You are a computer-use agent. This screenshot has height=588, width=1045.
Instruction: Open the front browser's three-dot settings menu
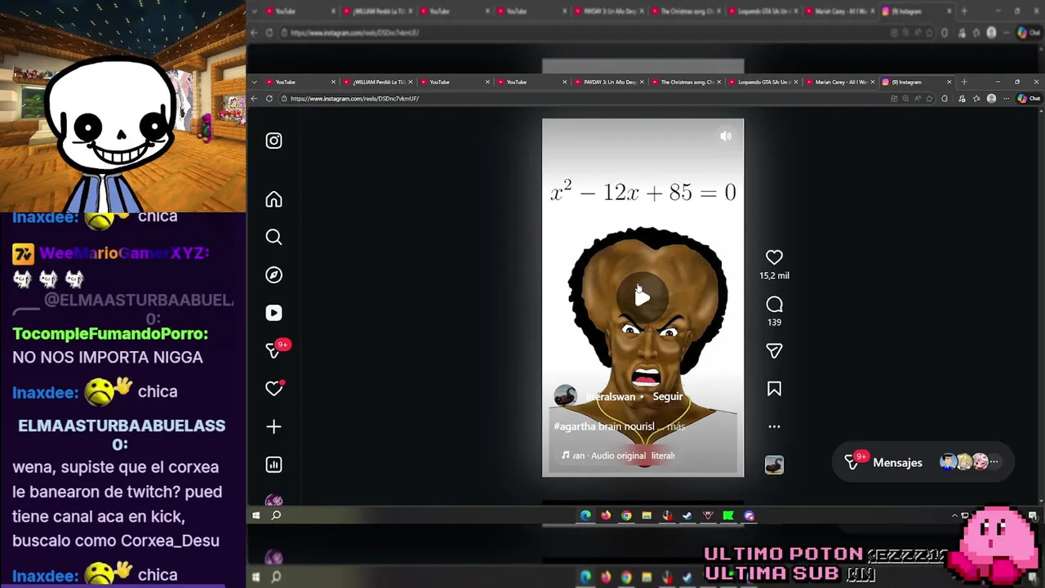point(1006,98)
